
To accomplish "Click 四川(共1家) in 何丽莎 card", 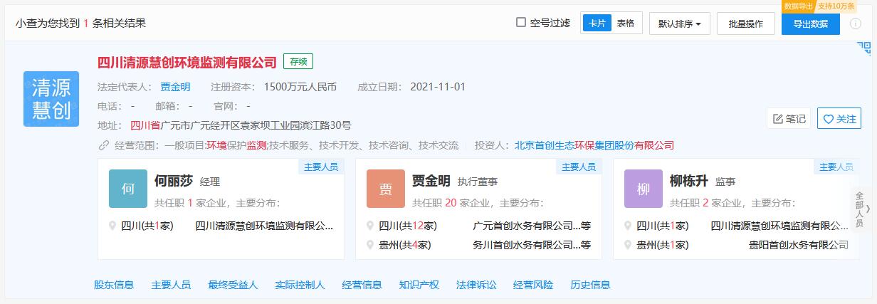I will 147,226.
